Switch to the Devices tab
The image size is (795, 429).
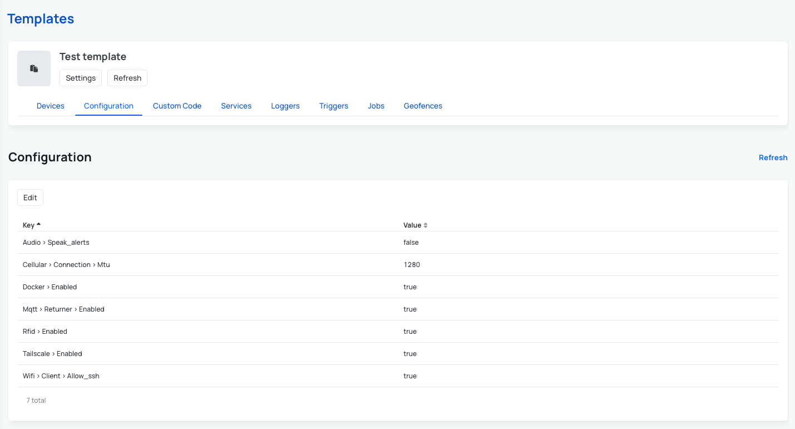51,106
